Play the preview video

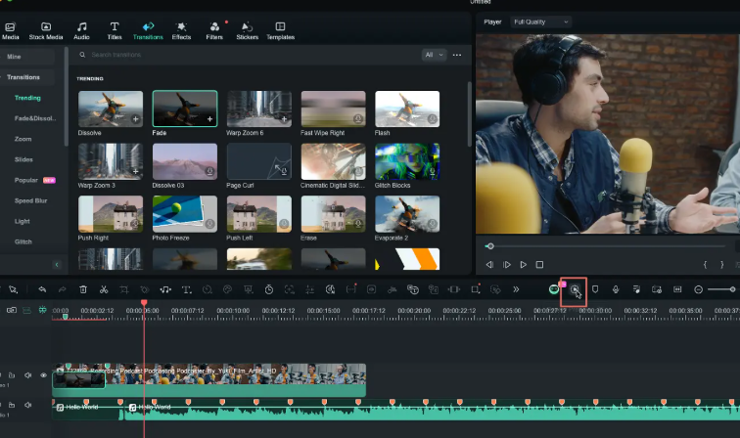pyautogui.click(x=523, y=265)
